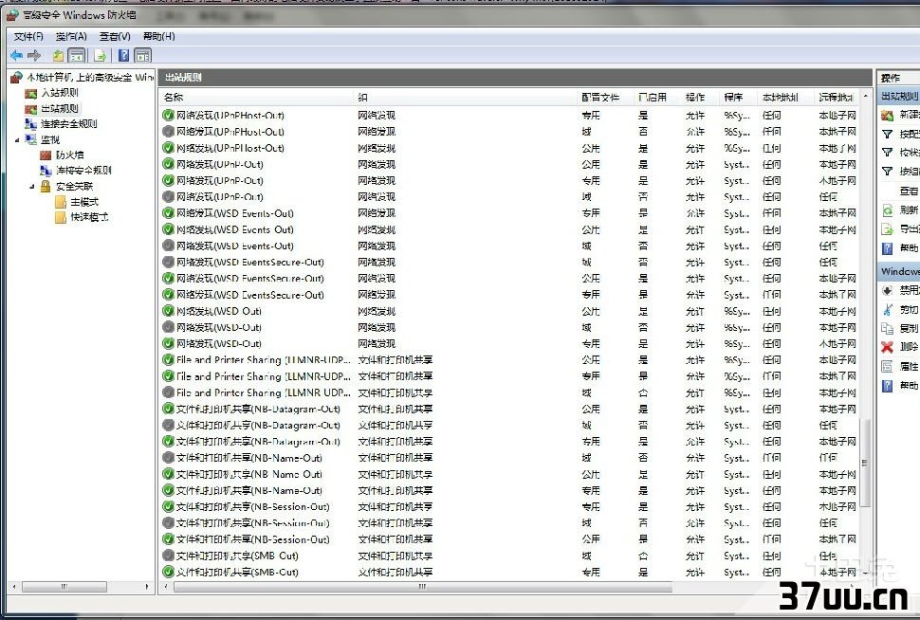Click the blue Help toolbar icon
This screenshot has height=620, width=920.
coord(124,56)
